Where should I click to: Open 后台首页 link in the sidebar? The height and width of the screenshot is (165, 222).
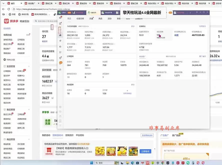[7, 29]
